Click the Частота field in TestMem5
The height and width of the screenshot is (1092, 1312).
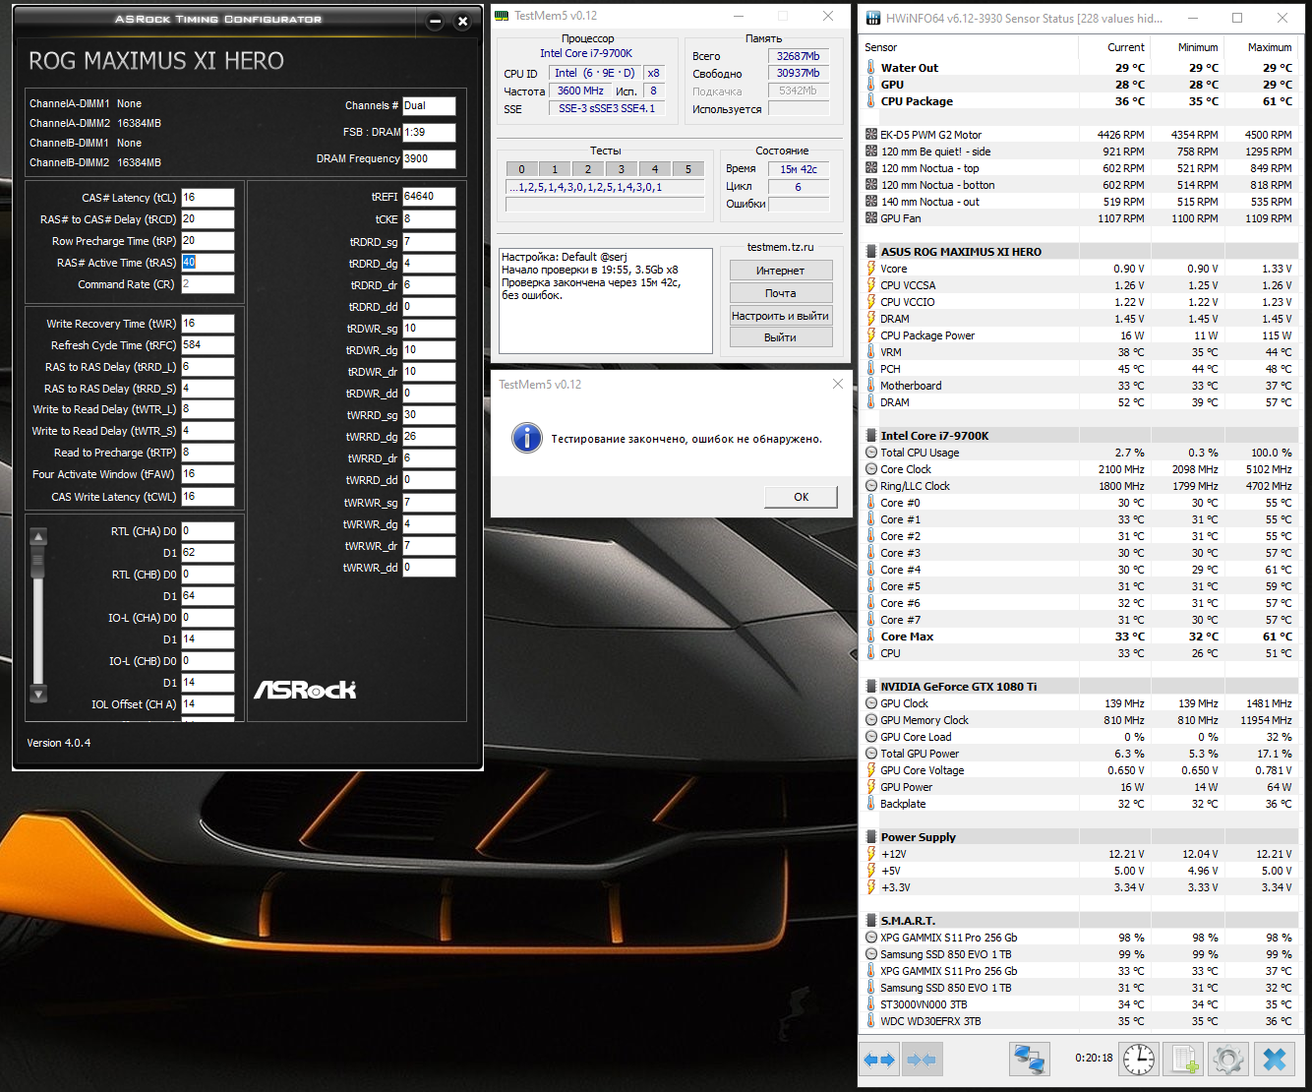pos(580,91)
